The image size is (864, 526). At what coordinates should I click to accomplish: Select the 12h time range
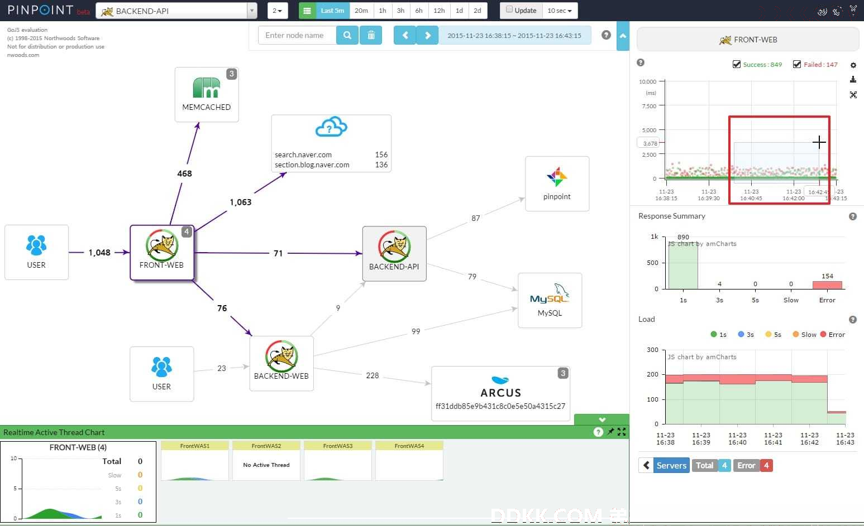click(x=439, y=11)
